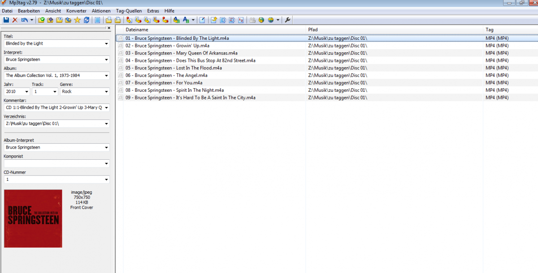The image size is (538, 273).
Task: Open the Ansicht menu
Action: coord(53,11)
